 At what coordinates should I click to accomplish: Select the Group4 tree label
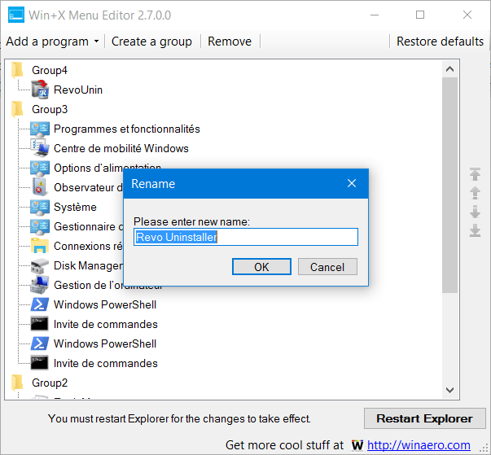[50, 71]
